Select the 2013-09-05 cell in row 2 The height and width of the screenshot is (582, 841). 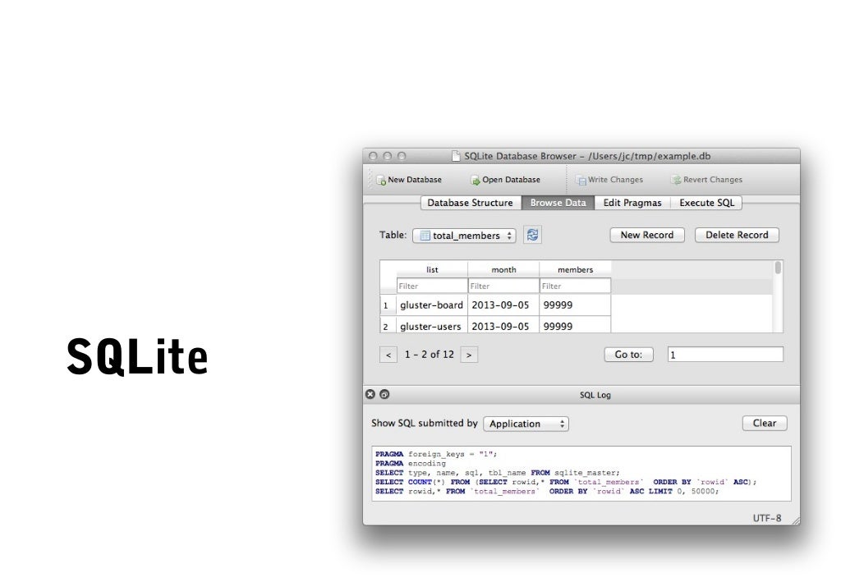tap(503, 325)
